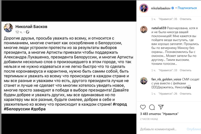The image size is (201, 134).
Task: Click the globe privacy icon in embedded post
Action: click(28, 32)
